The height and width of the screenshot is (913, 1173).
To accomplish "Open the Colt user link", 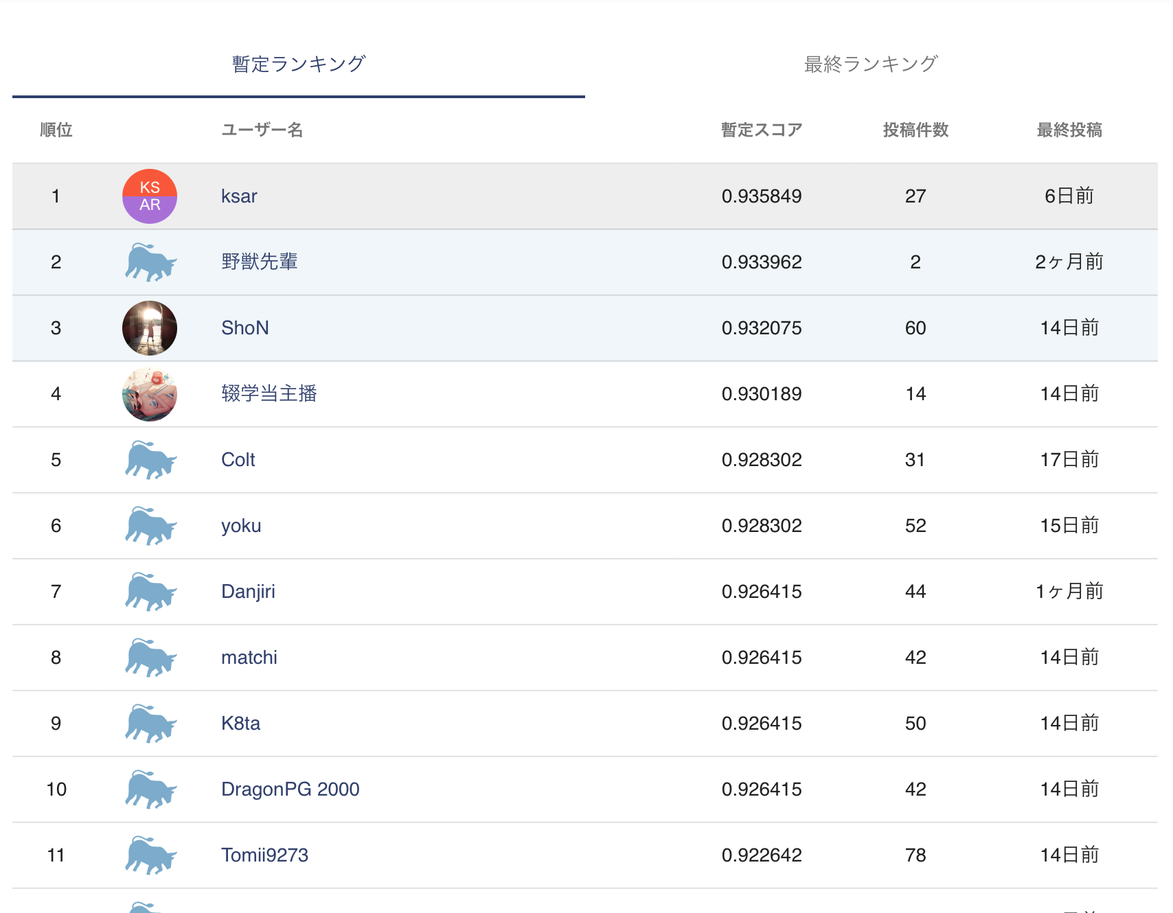I will click(238, 460).
